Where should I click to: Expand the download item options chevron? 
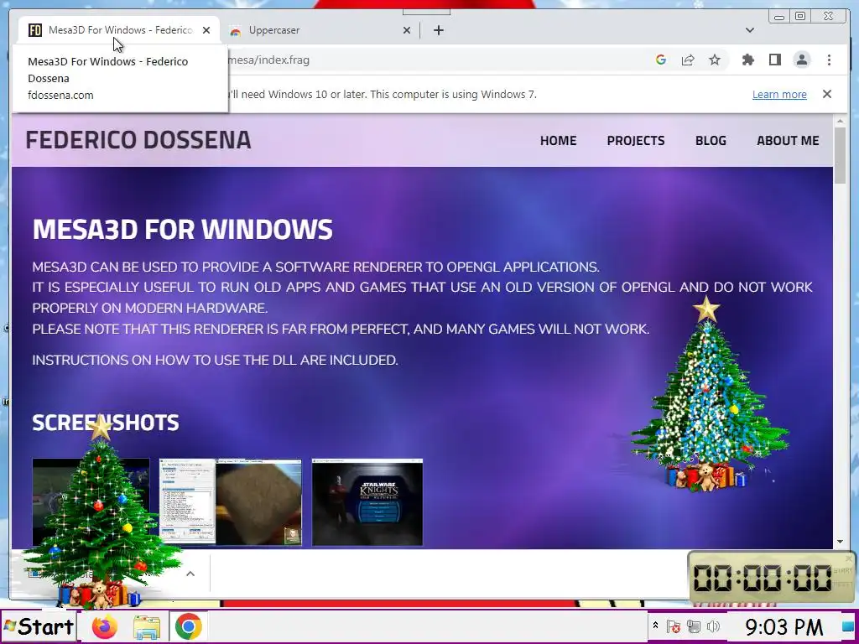click(x=190, y=574)
